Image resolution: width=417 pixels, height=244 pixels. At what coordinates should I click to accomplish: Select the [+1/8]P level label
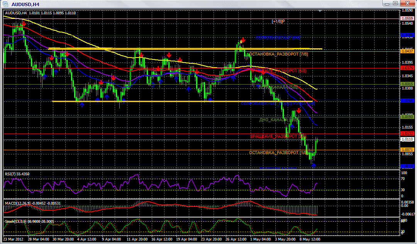point(278,21)
